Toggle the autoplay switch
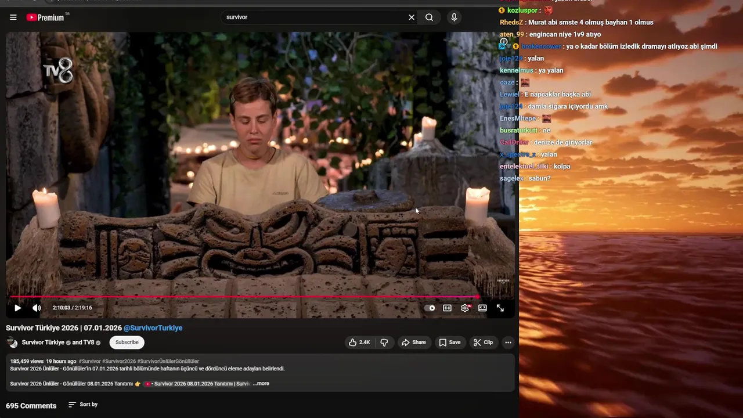Image resolution: width=743 pixels, height=418 pixels. (x=430, y=308)
